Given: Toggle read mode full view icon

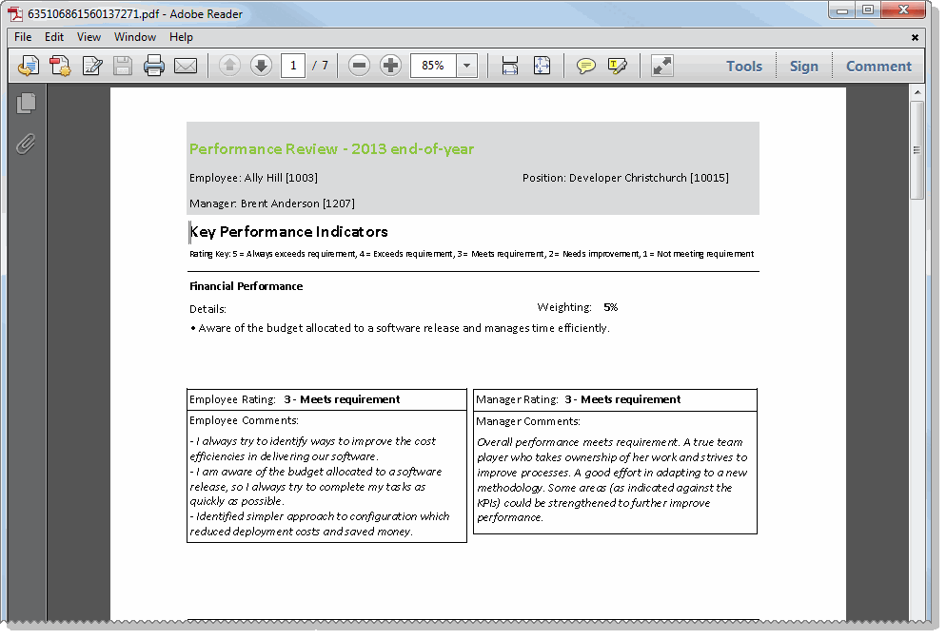Looking at the screenshot, I should (662, 66).
